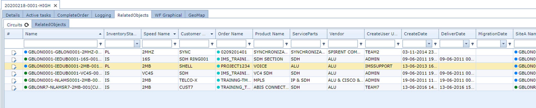Viewport: 536px width, 108px height.
Task: Expand the InventoryStatus filter dropdown
Action: [137, 44]
